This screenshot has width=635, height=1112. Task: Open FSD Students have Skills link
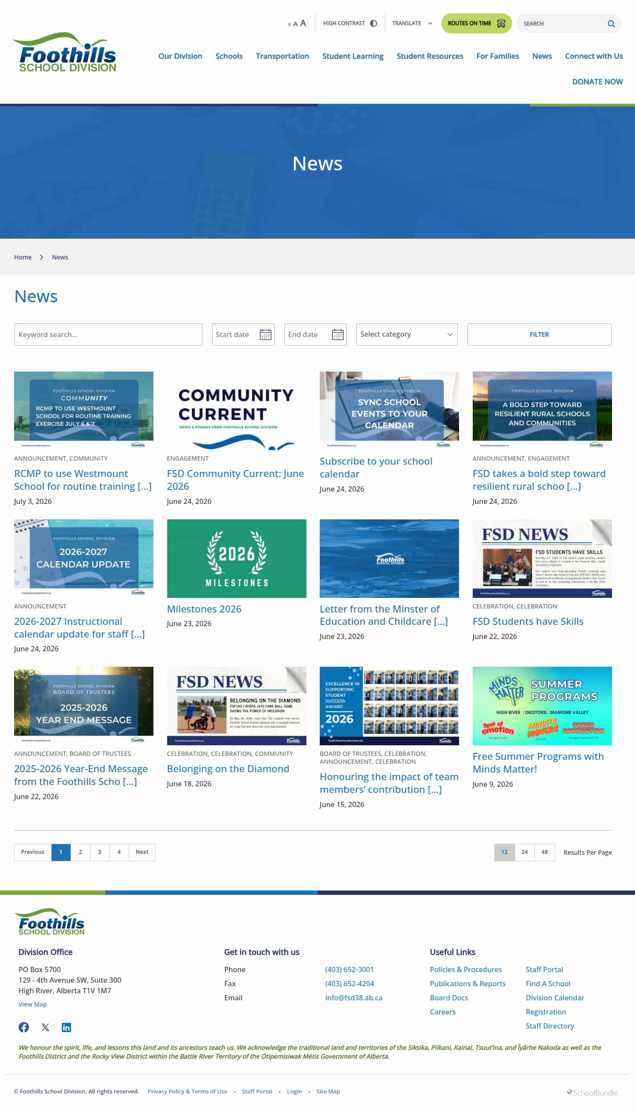(528, 621)
